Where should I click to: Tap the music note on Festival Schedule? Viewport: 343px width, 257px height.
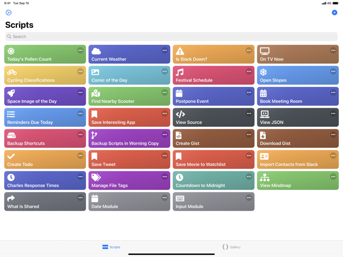click(x=180, y=73)
